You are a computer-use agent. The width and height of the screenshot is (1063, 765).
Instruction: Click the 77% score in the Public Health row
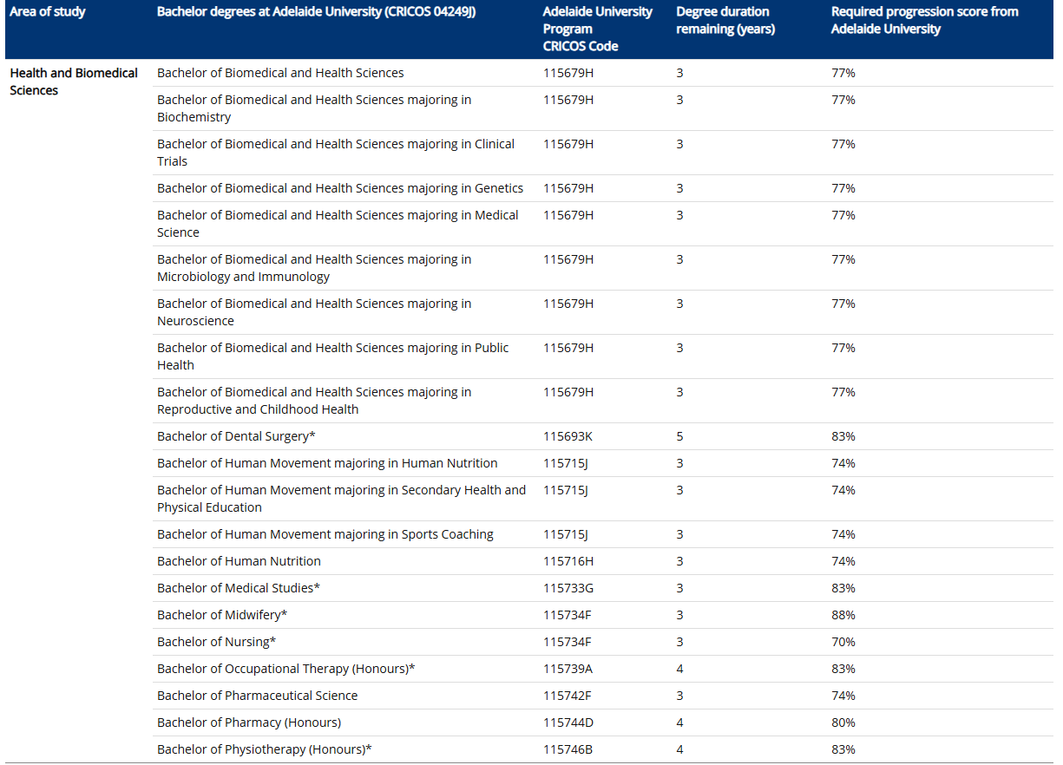(x=843, y=348)
